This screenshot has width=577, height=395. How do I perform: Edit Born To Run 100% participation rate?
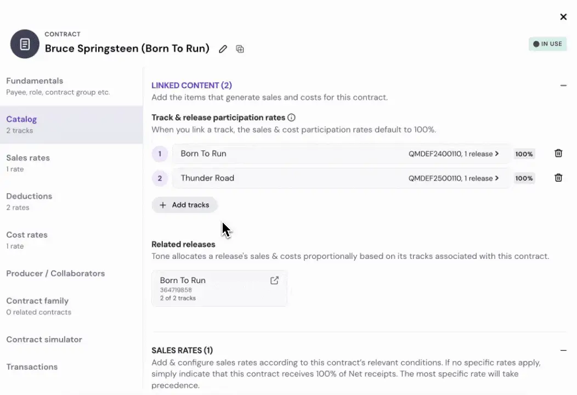(524, 154)
